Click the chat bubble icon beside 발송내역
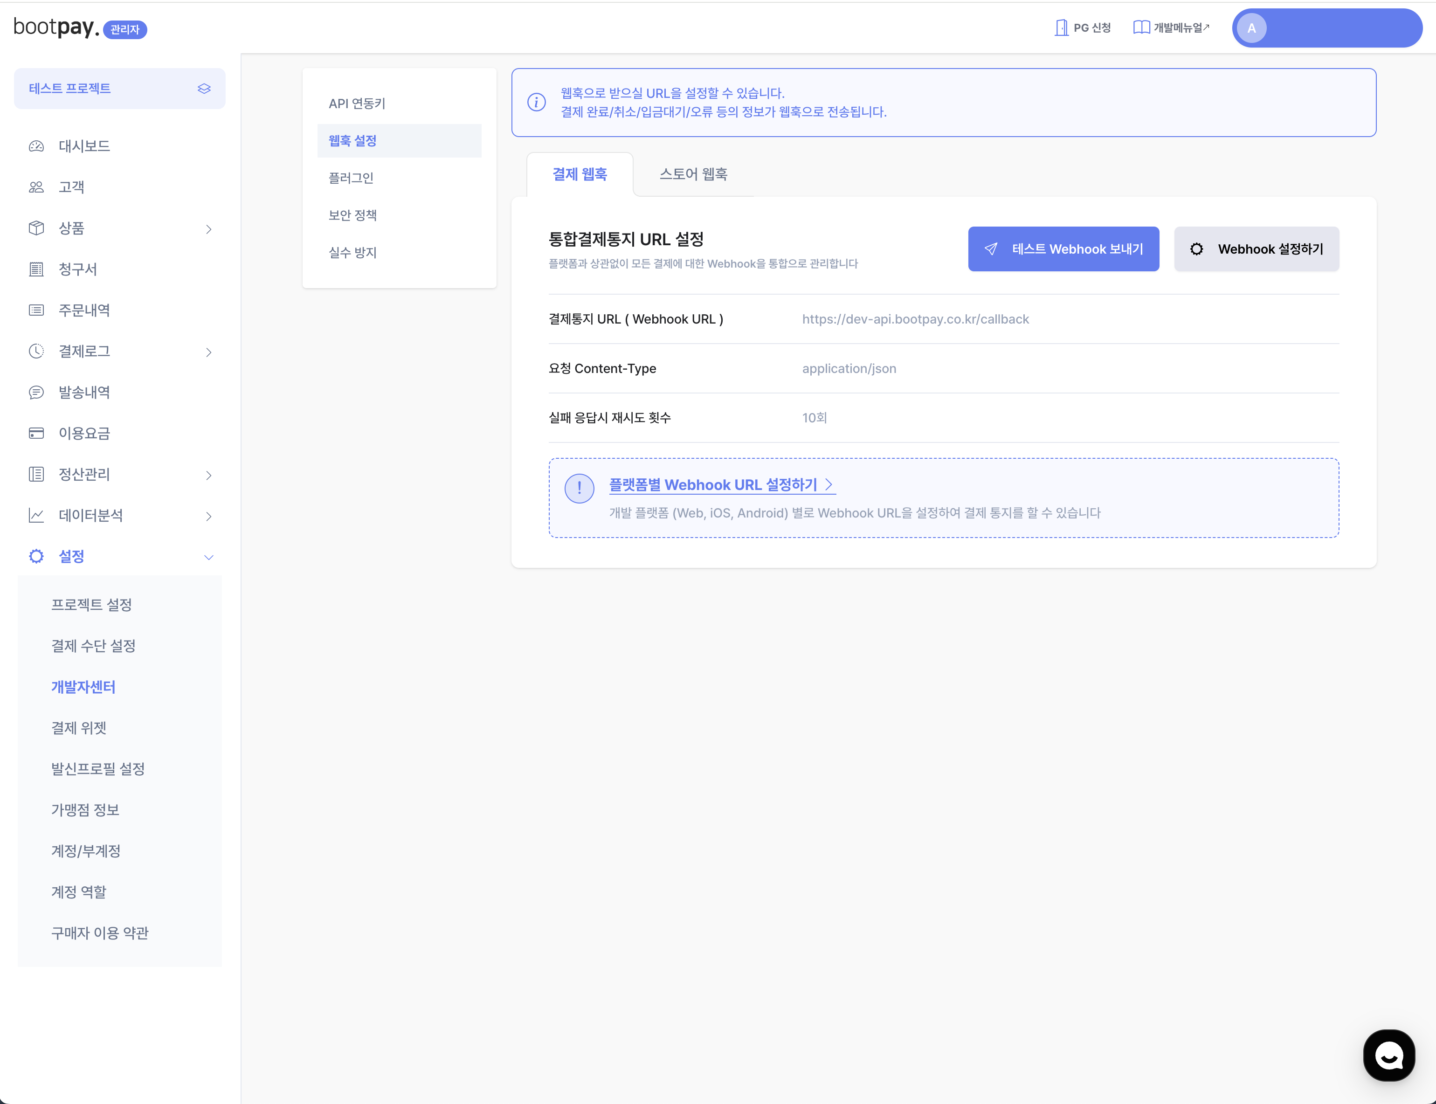1436x1104 pixels. coord(36,392)
